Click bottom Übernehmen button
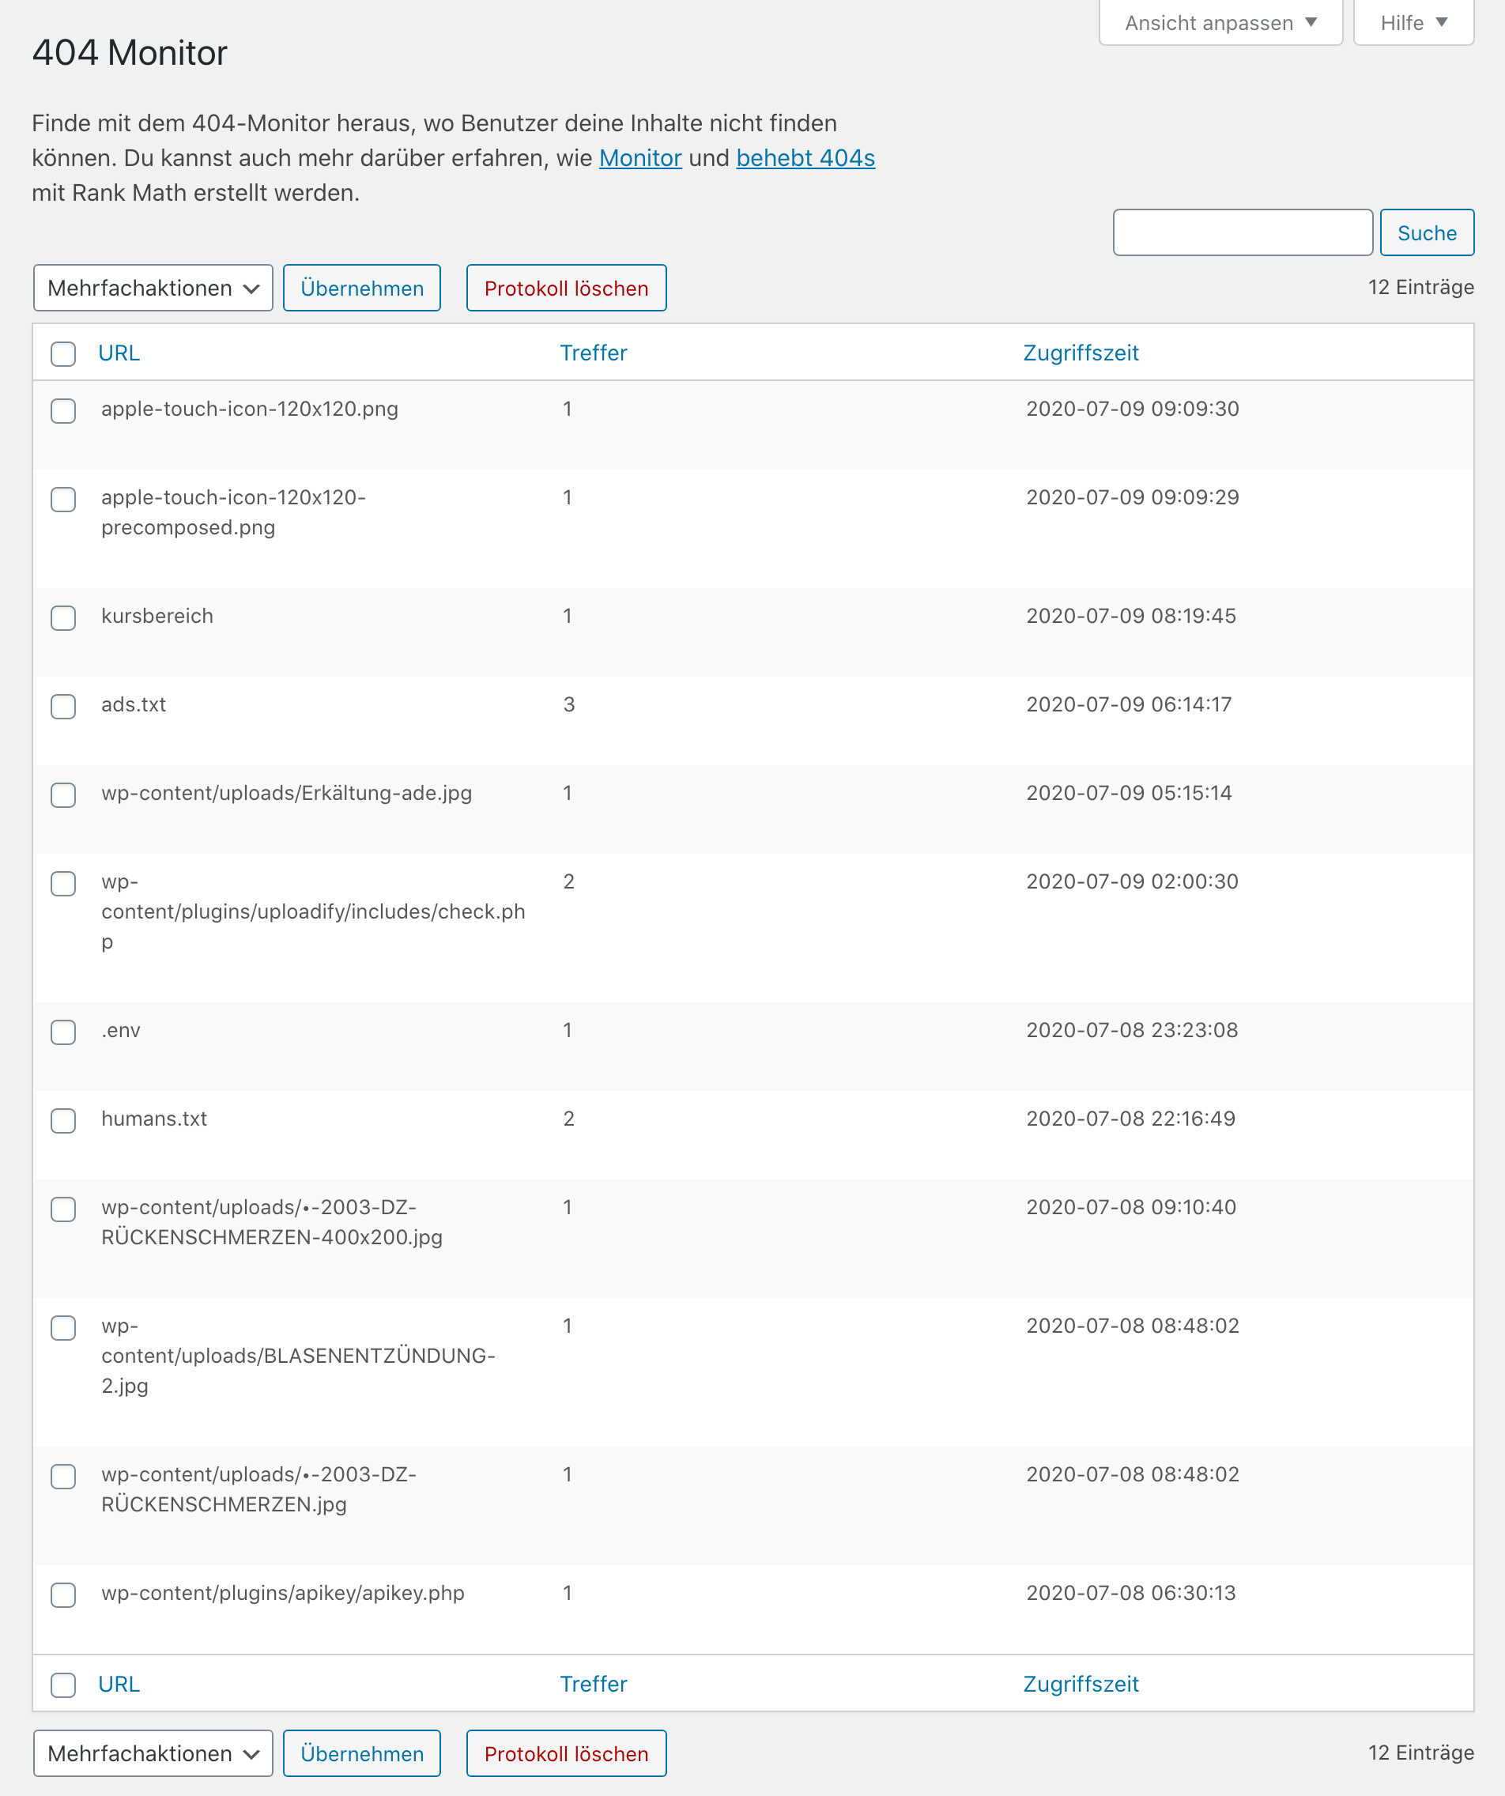Screen dimensions: 1505x1796 click(x=362, y=1753)
